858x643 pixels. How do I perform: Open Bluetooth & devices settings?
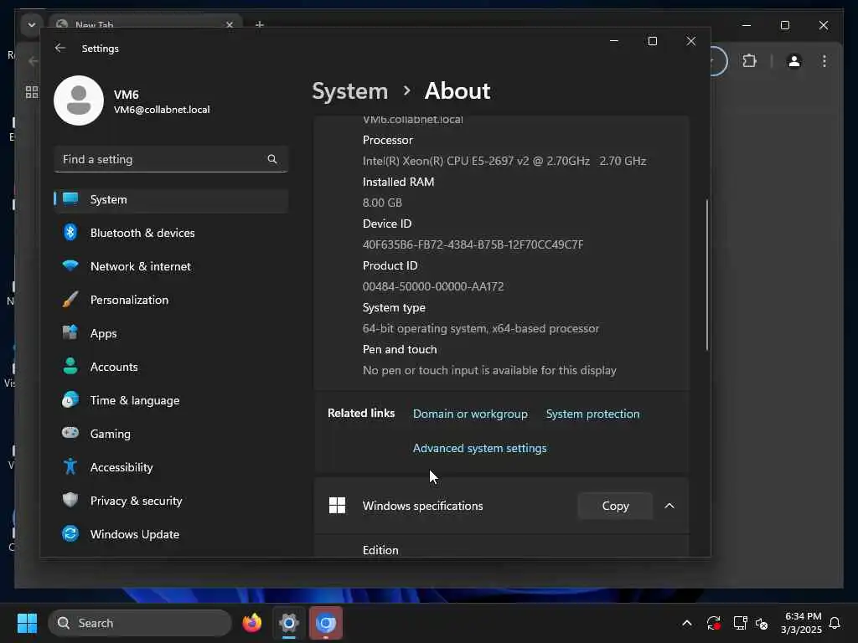(x=171, y=233)
